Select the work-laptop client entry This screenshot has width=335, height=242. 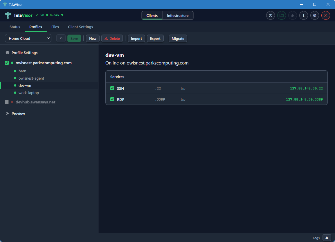coord(28,93)
